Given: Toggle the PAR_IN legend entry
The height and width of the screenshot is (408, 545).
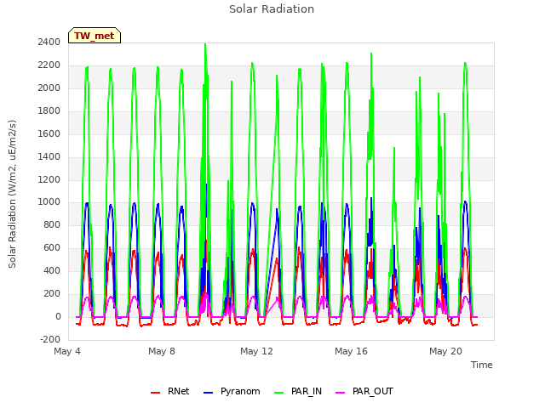Looking at the screenshot, I should point(298,392).
